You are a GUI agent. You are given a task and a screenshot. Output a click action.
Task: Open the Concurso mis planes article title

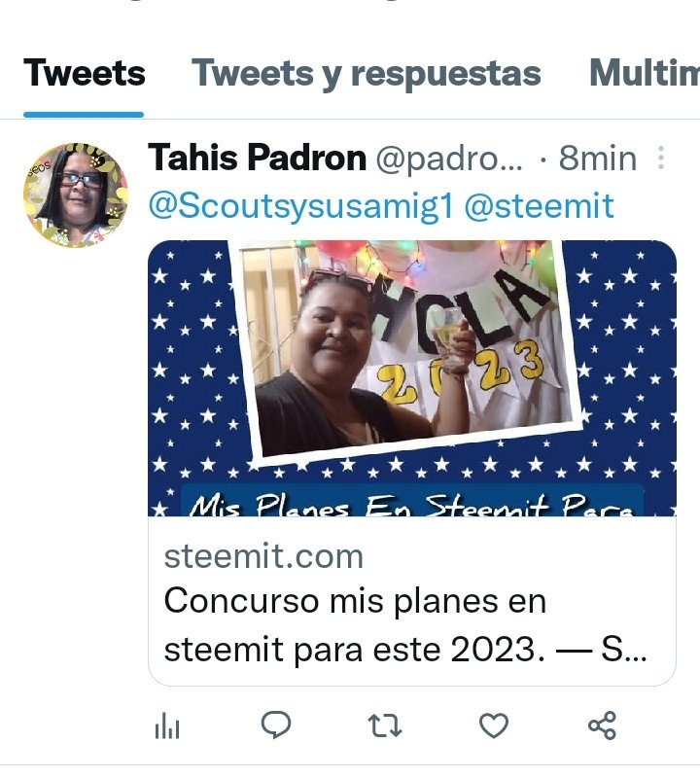click(404, 624)
